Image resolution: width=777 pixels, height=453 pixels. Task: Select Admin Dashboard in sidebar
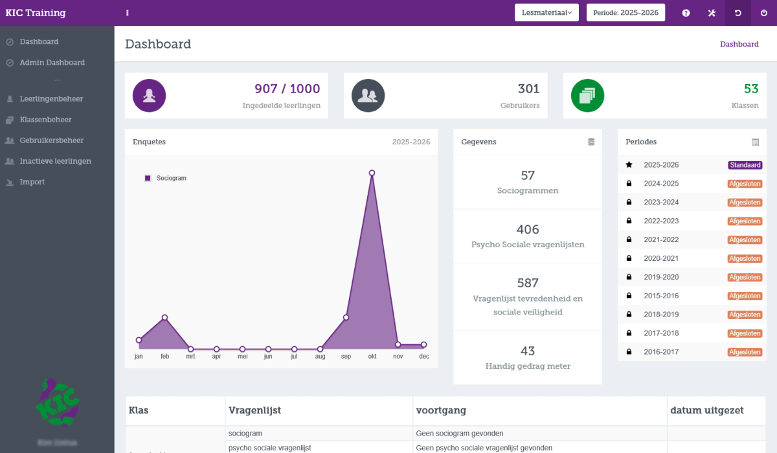click(52, 63)
